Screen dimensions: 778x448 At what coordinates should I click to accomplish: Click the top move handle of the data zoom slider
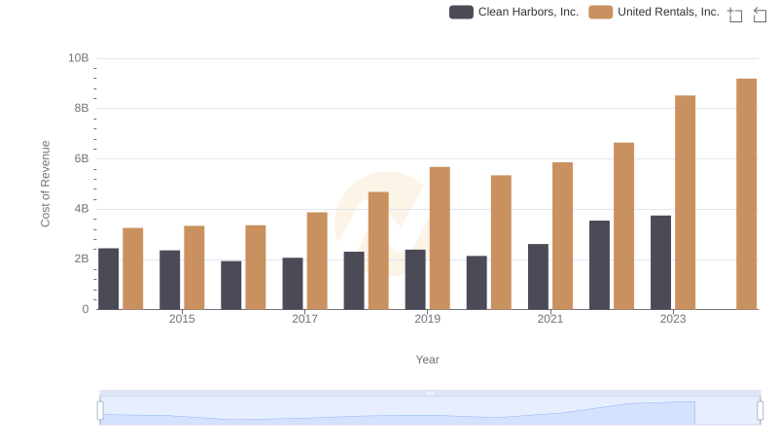pos(430,393)
